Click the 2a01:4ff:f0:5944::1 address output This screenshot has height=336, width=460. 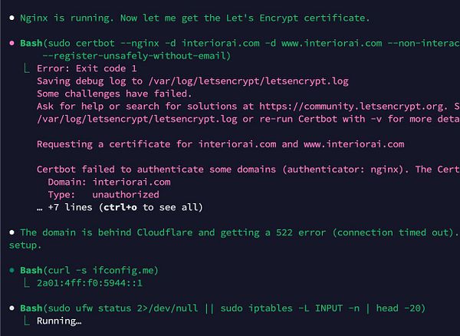click(90, 283)
